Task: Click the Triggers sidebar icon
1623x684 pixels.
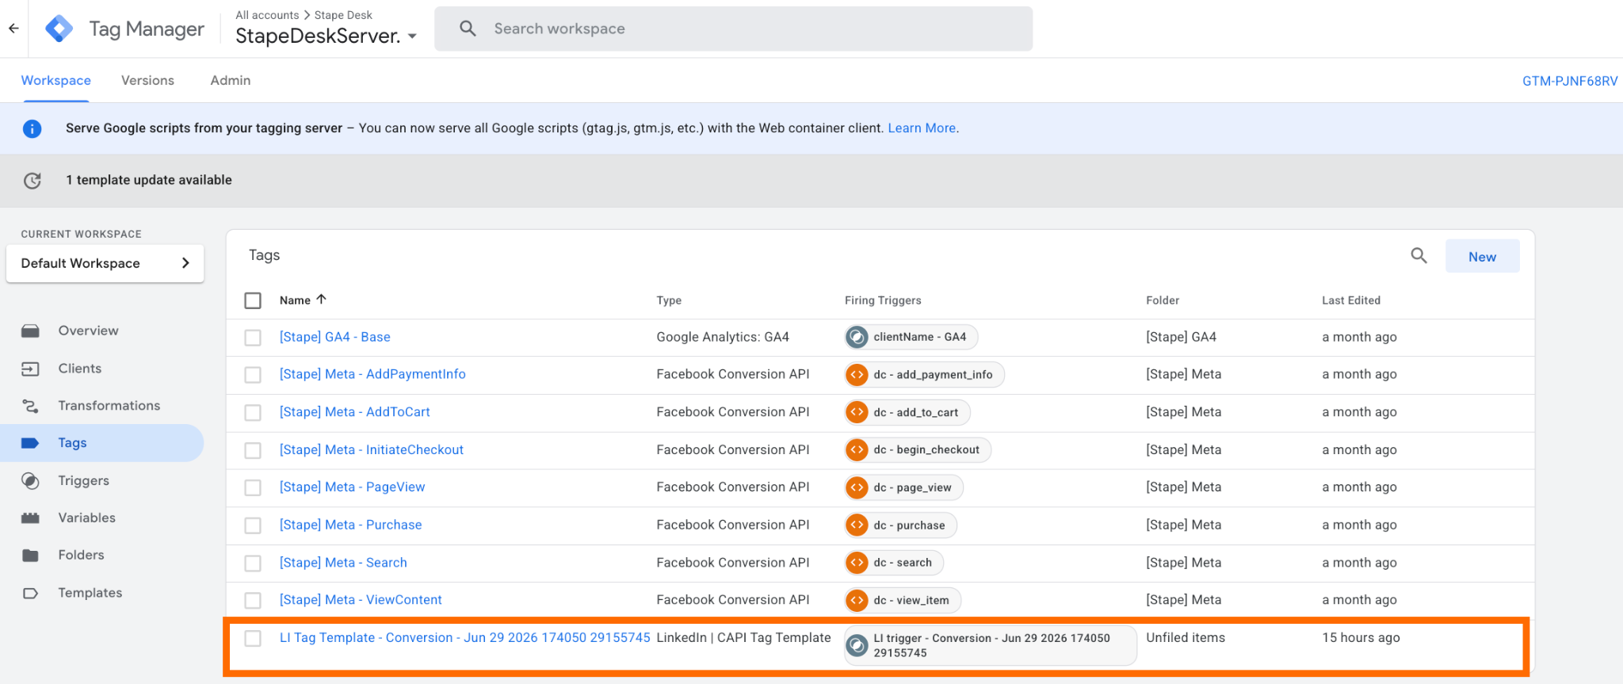Action: point(30,481)
